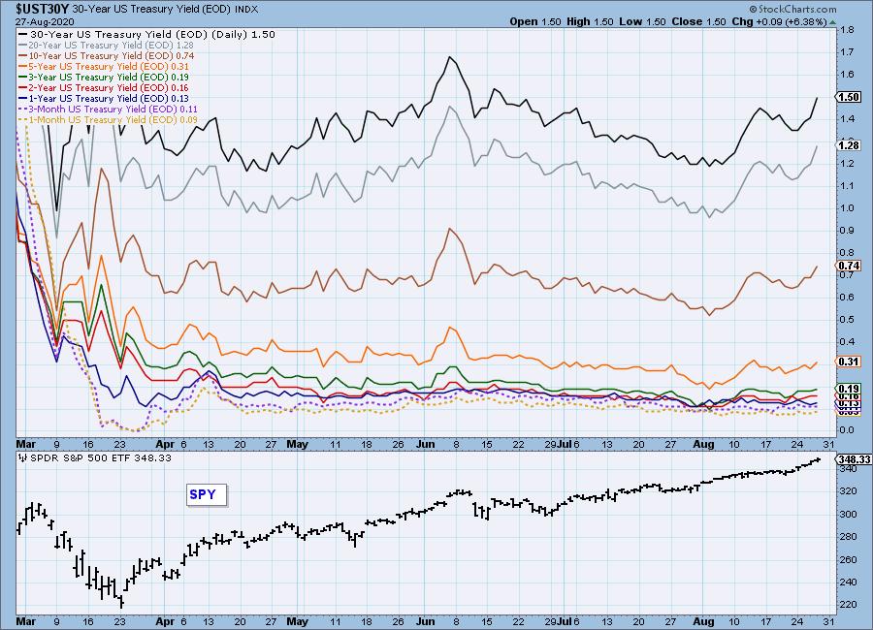Click the Aug label on the yield chart date axis
The image size is (873, 630).
[x=703, y=444]
